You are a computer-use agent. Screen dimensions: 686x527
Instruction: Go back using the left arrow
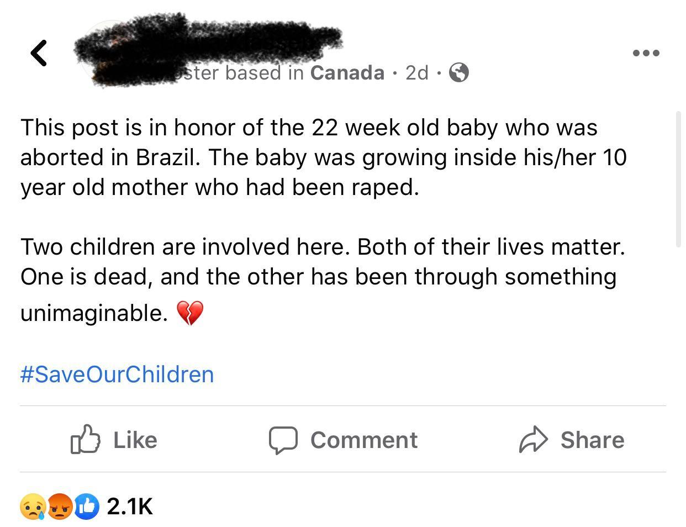tap(39, 53)
